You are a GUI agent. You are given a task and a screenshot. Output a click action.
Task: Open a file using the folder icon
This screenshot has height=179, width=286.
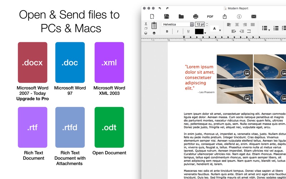(x=181, y=16)
